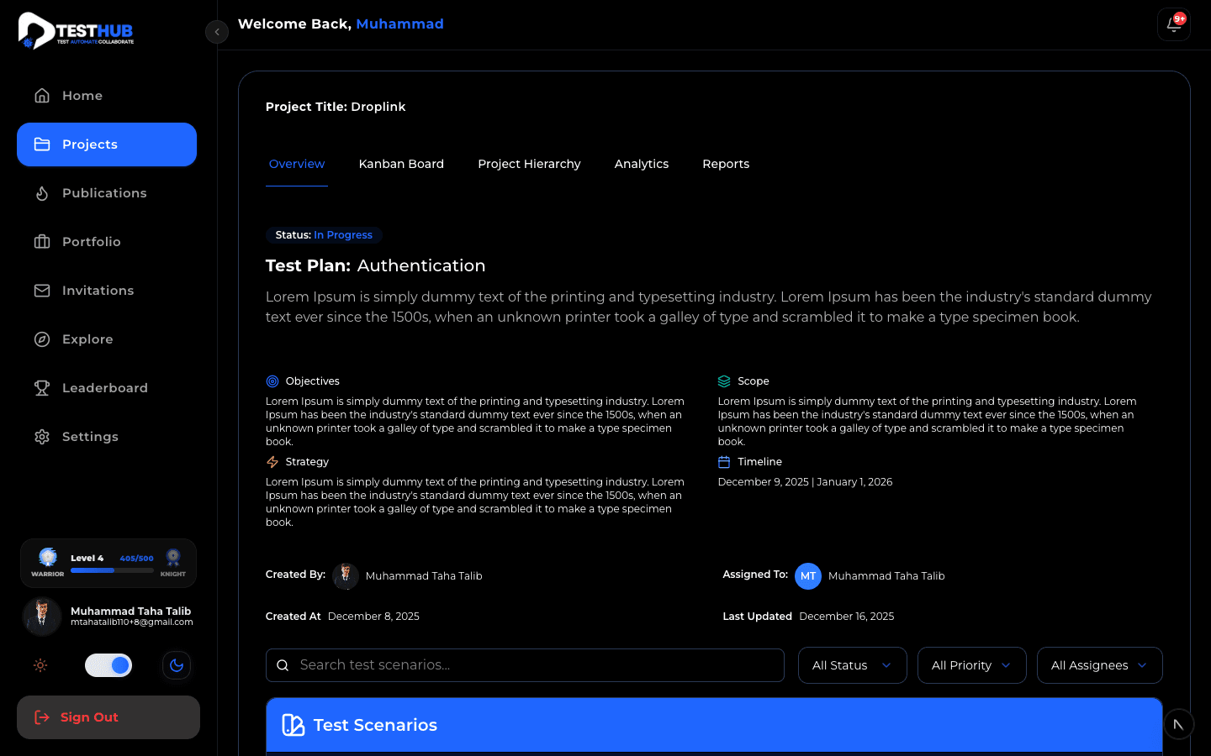Click the Objectives target icon
This screenshot has width=1211, height=756.
(272, 381)
